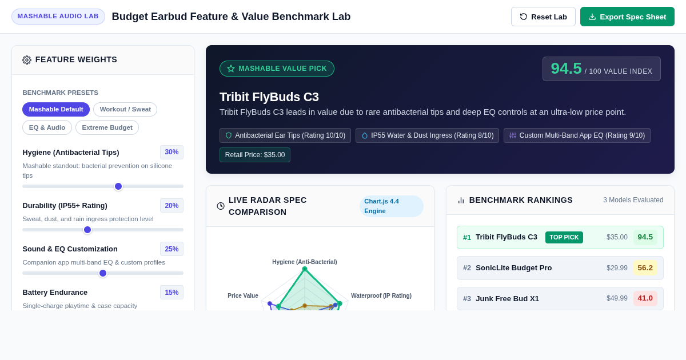Viewport: 686px width, 360px height.
Task: Click the Junk Free Bud X1 ranking row
Action: click(x=560, y=298)
